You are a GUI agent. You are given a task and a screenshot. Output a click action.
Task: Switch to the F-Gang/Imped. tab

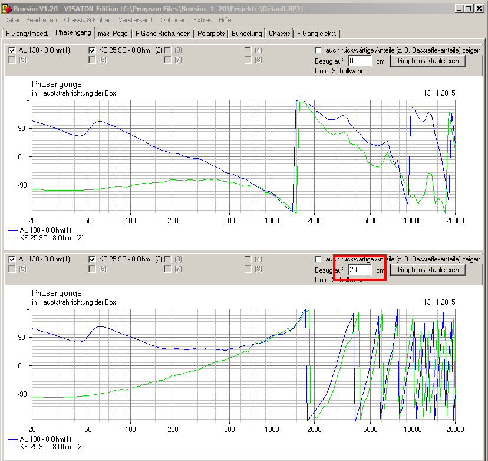click(27, 34)
